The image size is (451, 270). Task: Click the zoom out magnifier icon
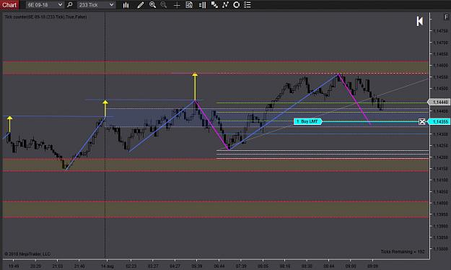pyautogui.click(x=163, y=5)
